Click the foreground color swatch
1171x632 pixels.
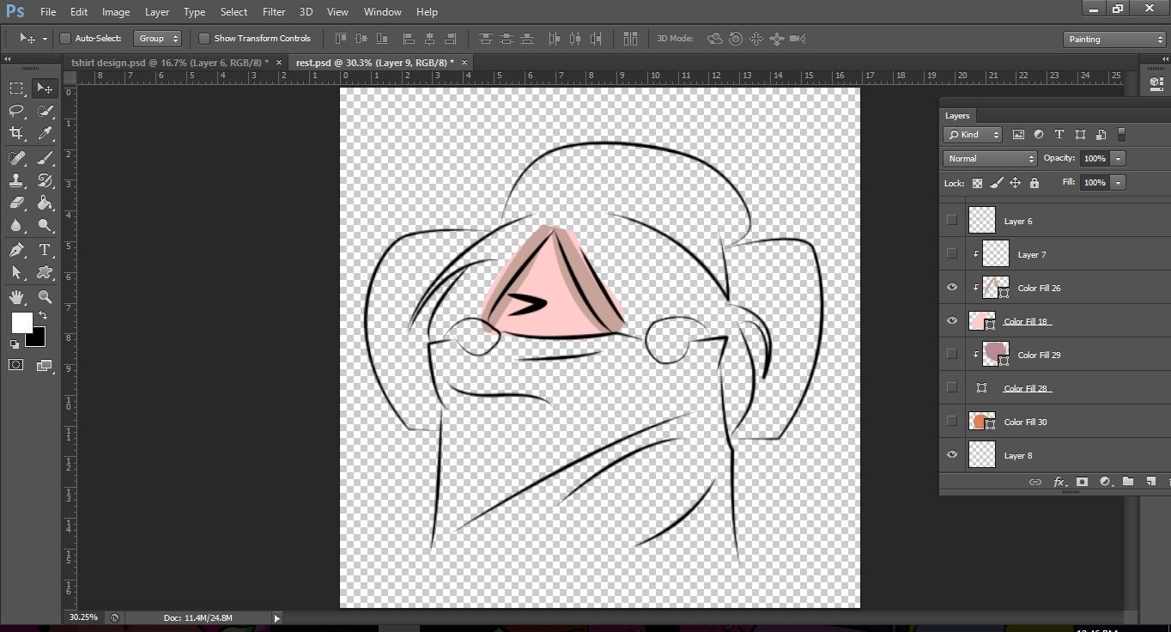click(x=21, y=322)
